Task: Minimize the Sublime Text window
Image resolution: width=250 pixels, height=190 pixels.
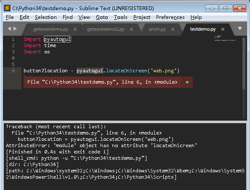Action: click(212, 8)
